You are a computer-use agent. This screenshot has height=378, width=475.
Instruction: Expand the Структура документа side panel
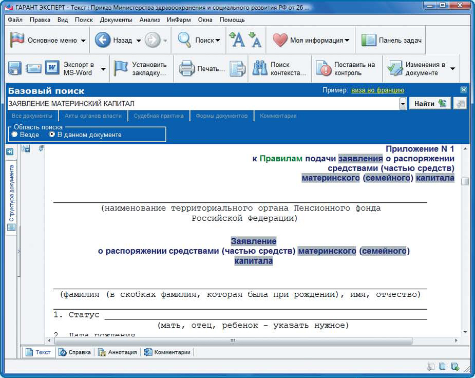pos(9,152)
